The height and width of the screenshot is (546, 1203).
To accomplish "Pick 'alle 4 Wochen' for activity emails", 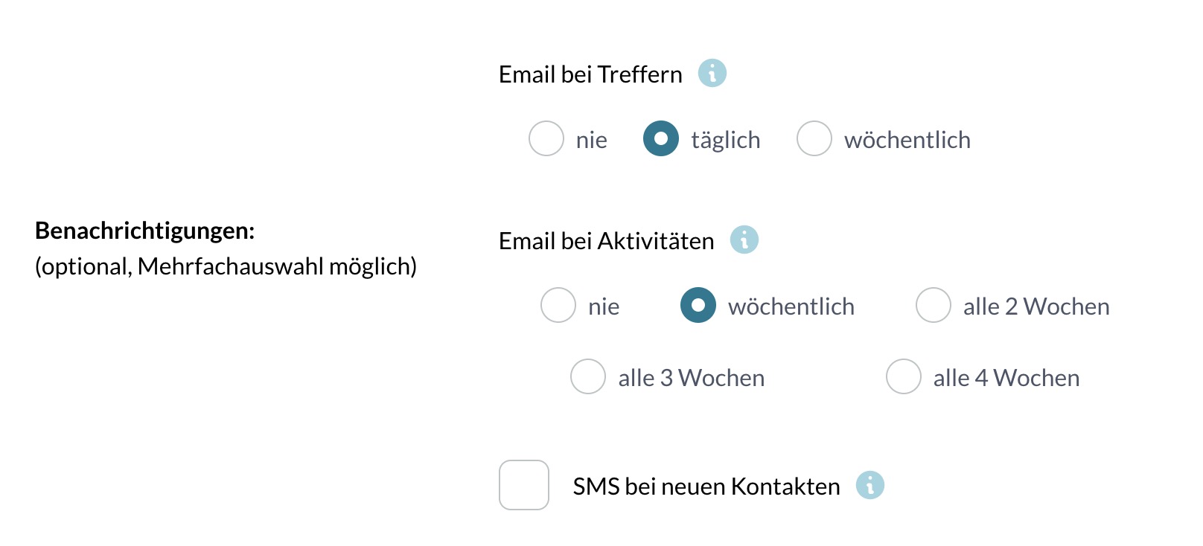I will (x=902, y=377).
